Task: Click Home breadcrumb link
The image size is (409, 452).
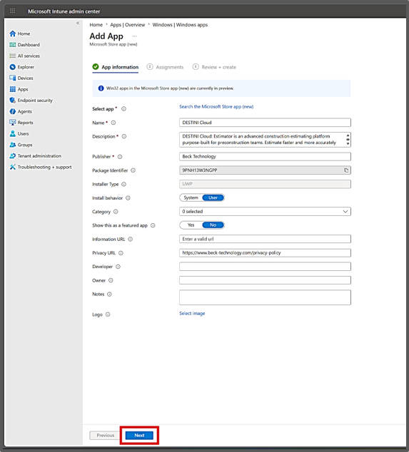Action: (96, 25)
